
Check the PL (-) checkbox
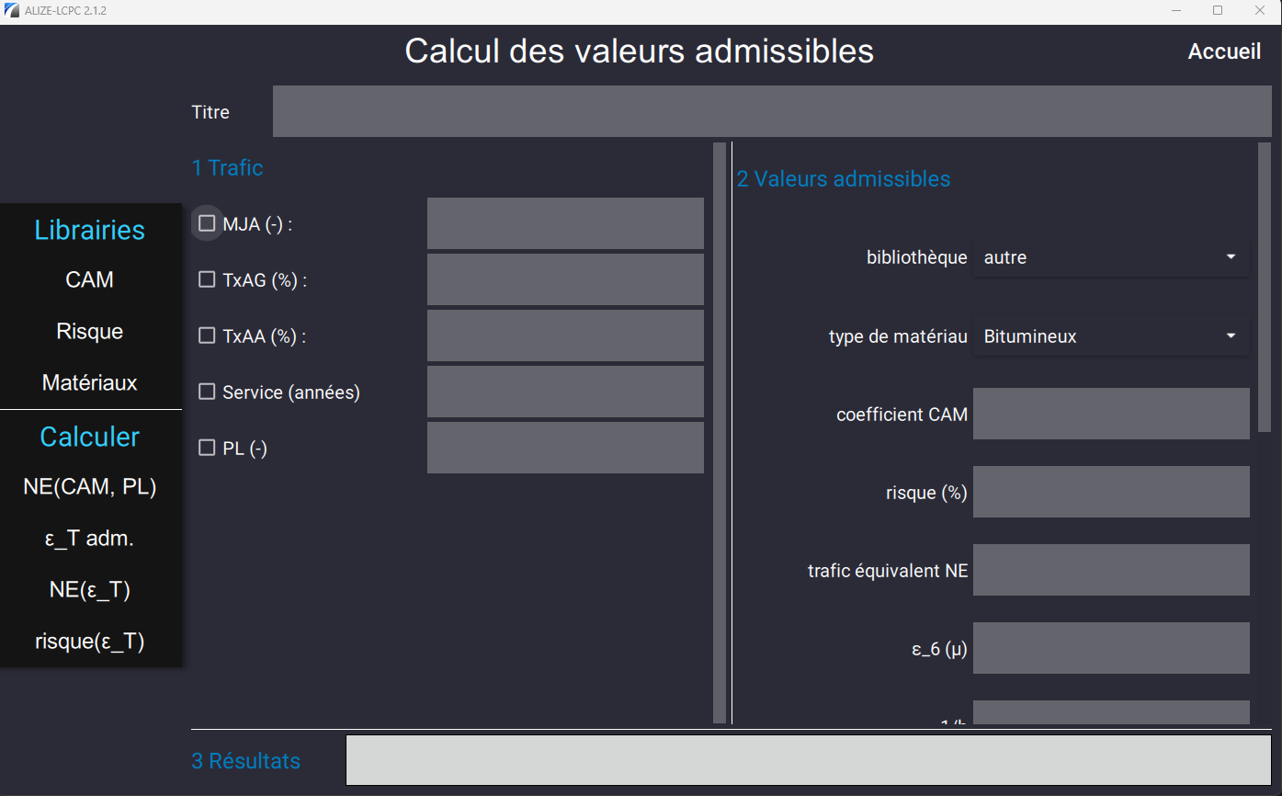[207, 448]
